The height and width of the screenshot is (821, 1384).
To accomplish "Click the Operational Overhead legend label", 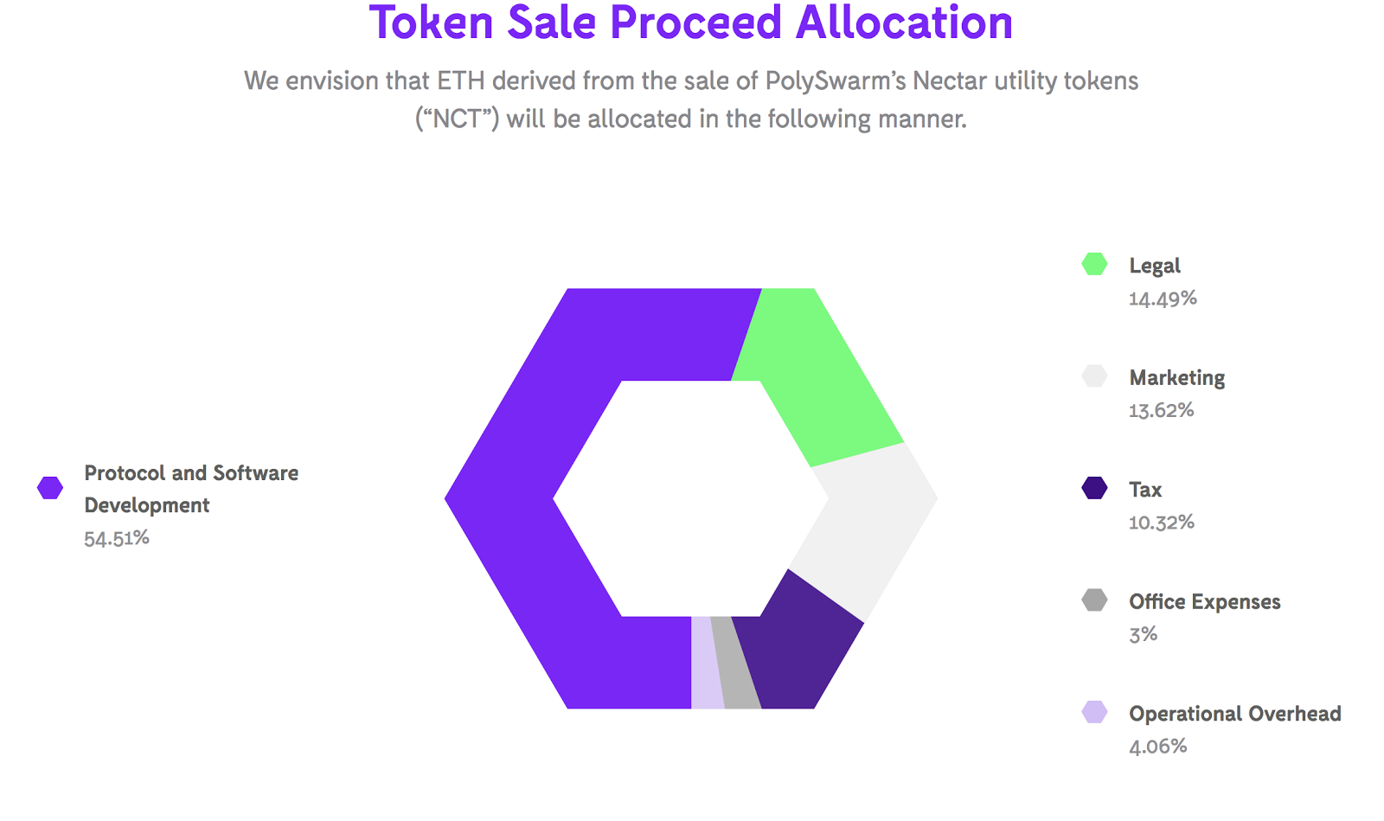I will 1234,714.
